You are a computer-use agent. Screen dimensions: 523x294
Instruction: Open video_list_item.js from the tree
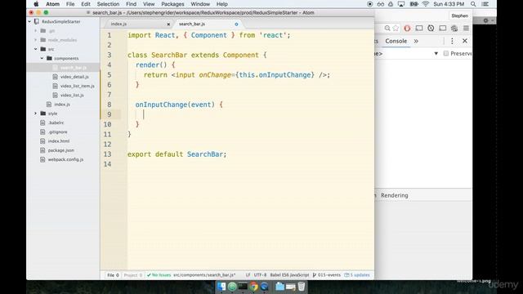pyautogui.click(x=78, y=86)
